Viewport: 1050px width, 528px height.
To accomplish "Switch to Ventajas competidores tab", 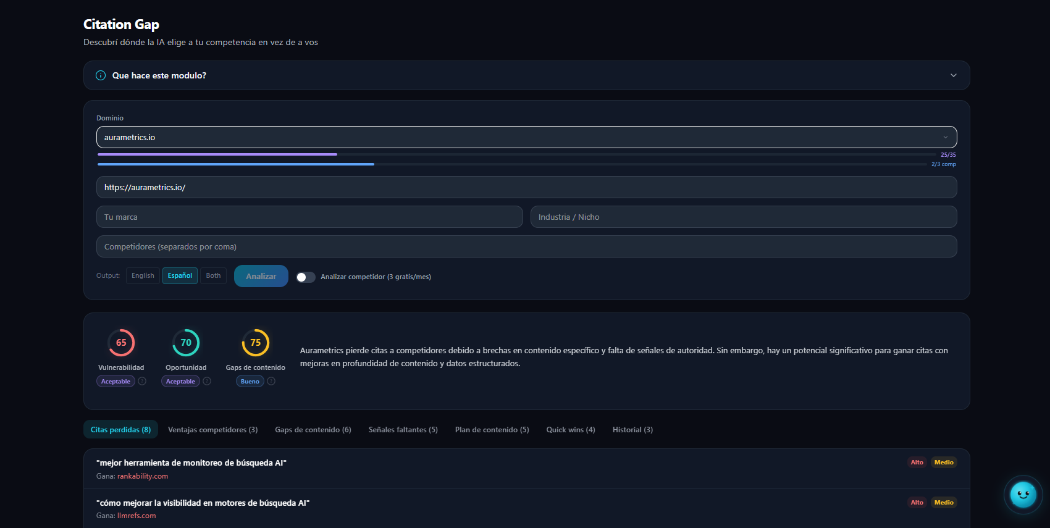I will tap(212, 430).
